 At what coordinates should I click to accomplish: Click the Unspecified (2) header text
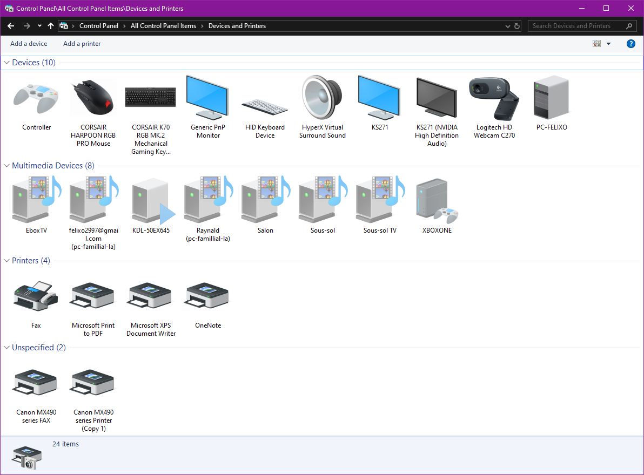38,348
